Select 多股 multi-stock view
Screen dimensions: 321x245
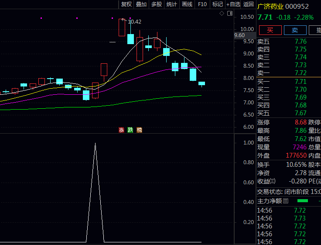pyautogui.click(x=157, y=4)
